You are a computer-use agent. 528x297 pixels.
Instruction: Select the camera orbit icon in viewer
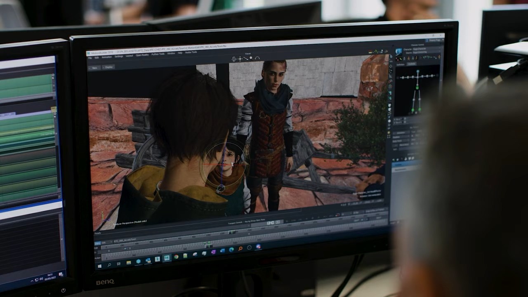pyautogui.click(x=234, y=59)
